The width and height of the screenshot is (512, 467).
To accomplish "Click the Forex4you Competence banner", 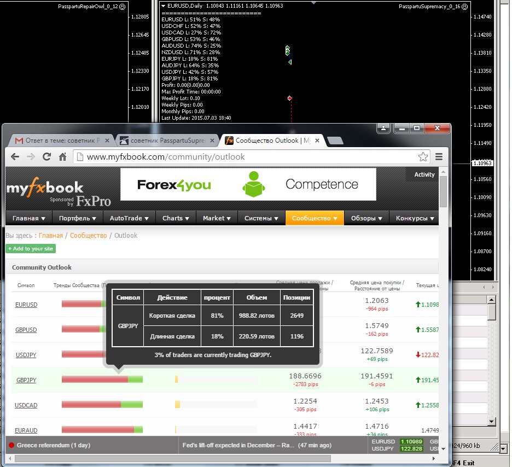I will point(248,184).
